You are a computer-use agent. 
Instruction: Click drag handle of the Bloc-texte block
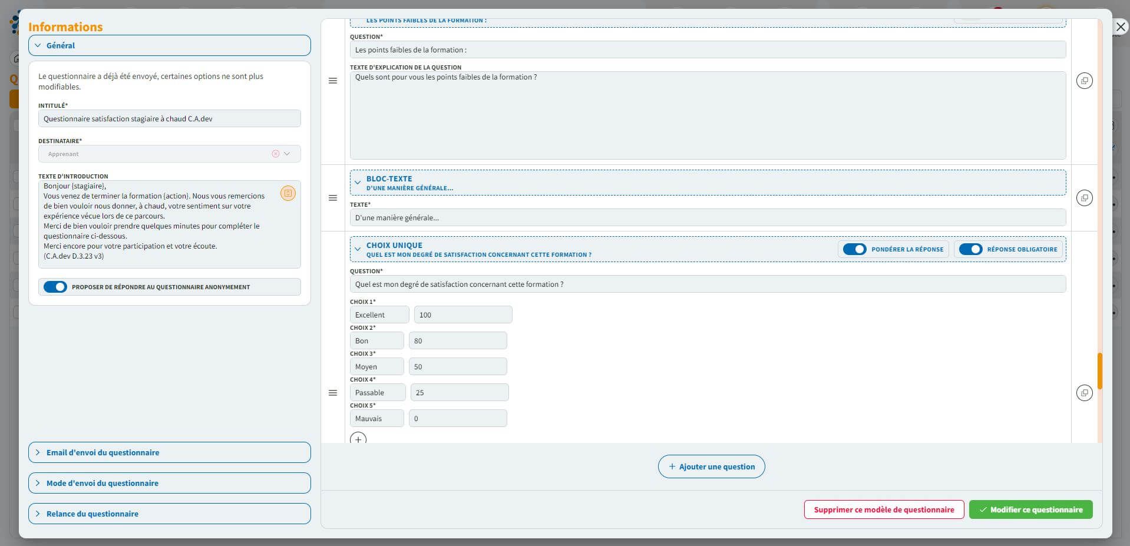point(333,198)
